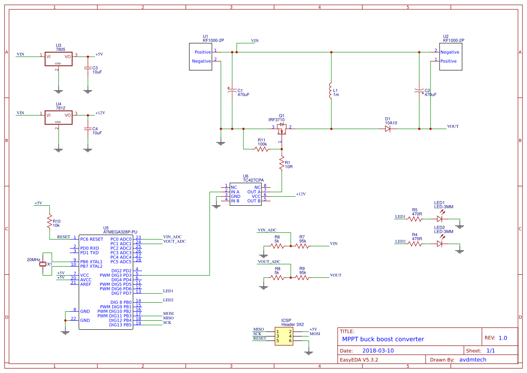Click the LED2 3MM diode symbol
Viewport: 527px width, 373px height.
click(440, 243)
